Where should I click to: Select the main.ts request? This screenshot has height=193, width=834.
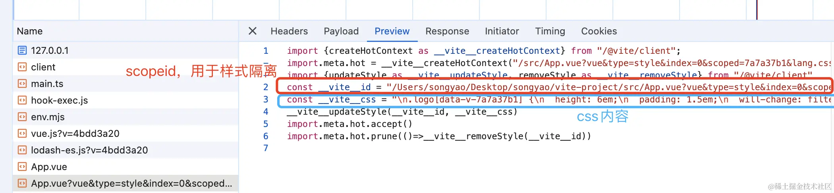point(125,84)
